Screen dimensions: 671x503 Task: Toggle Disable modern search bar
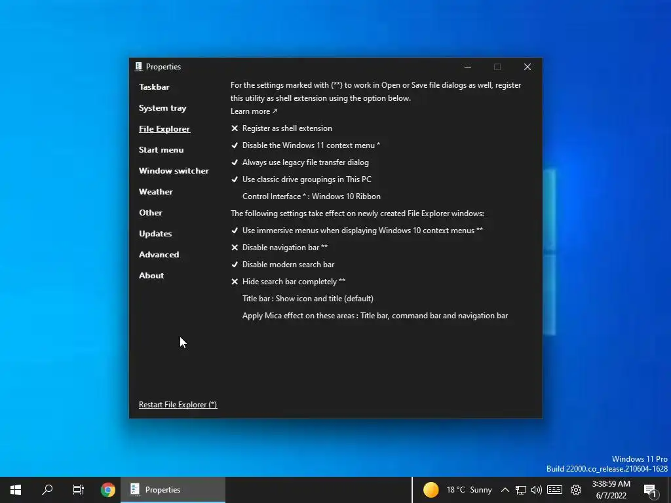pos(282,265)
